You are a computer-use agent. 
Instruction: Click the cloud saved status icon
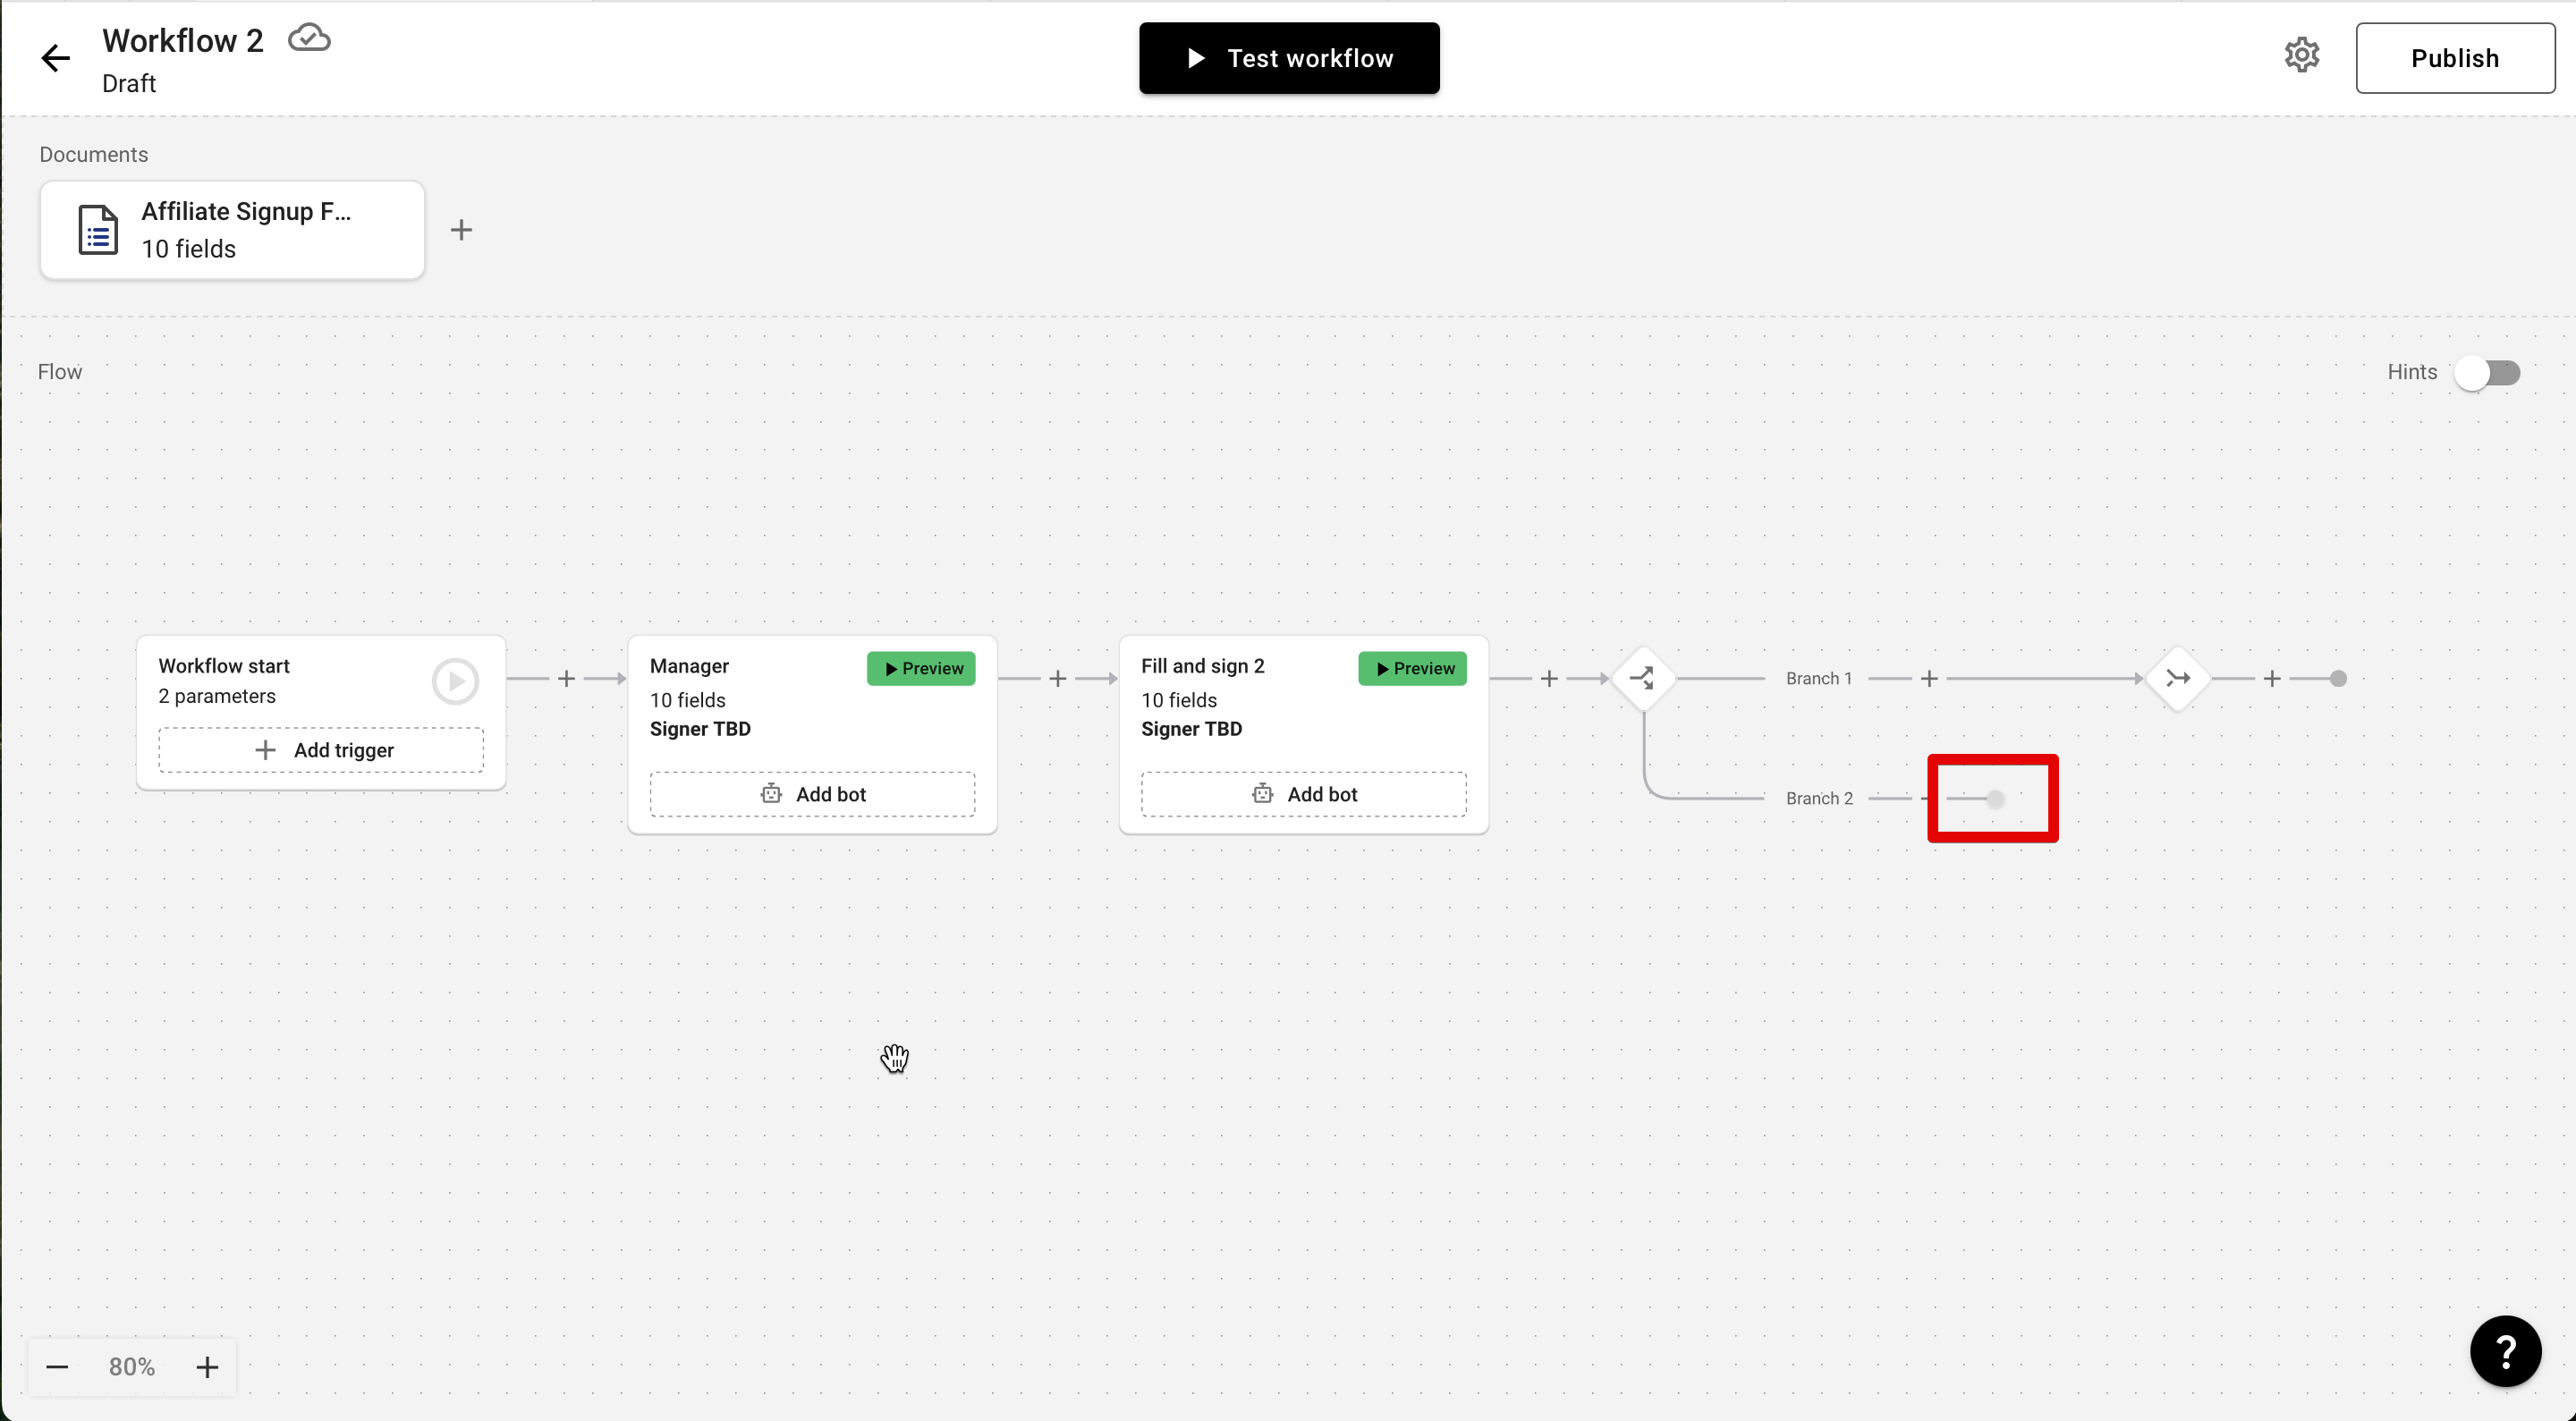[x=309, y=39]
